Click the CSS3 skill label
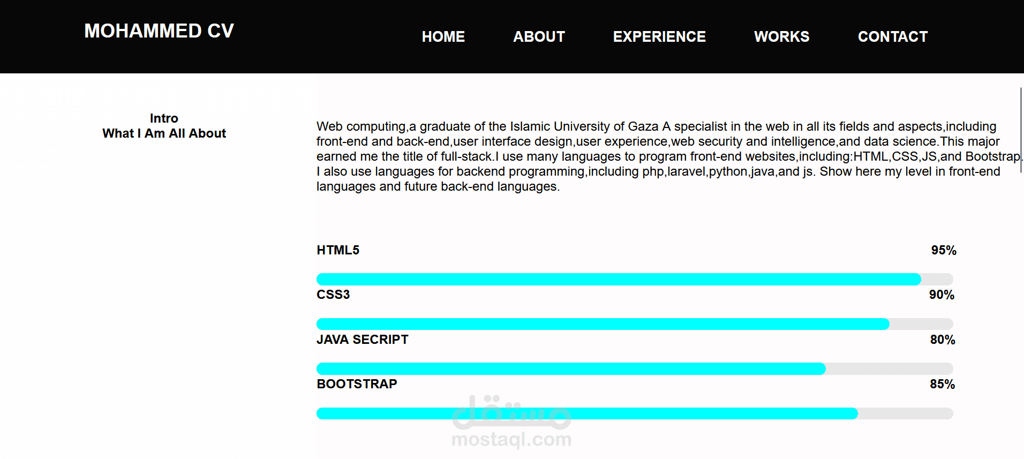Viewport: 1024px width, 459px height. 333,295
